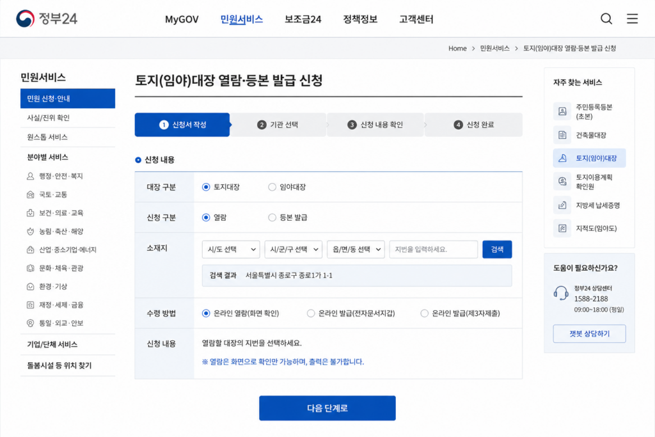Select 사실/진위 확인 sidebar item
Viewport: 655px width, 437px height.
(68, 118)
